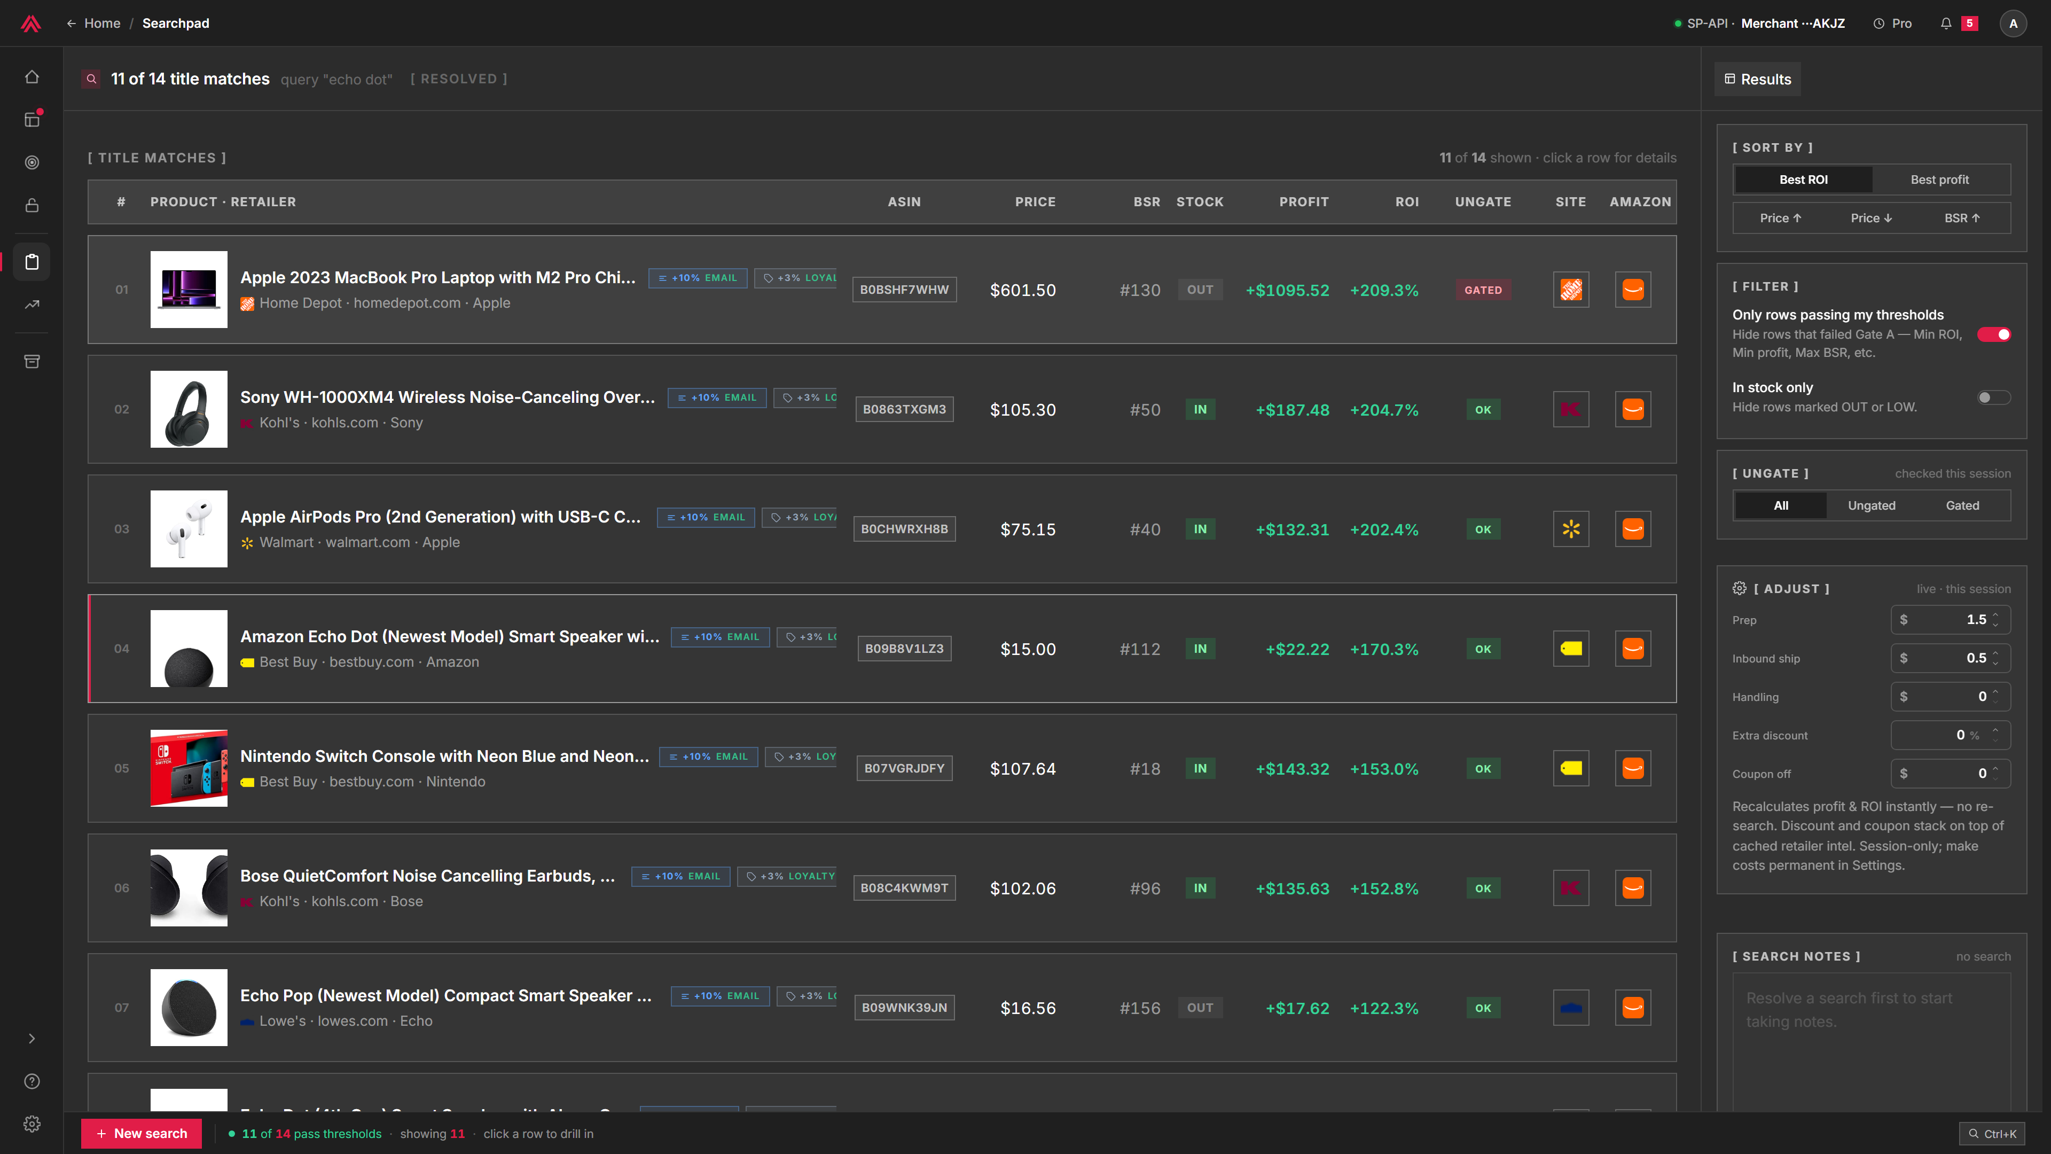This screenshot has width=2051, height=1154.
Task: Open user avatar A menu
Action: click(x=2014, y=23)
